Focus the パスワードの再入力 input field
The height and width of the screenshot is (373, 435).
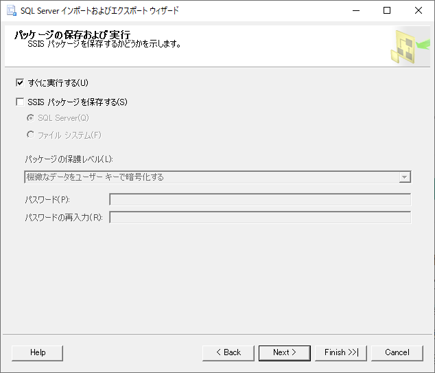(259, 218)
